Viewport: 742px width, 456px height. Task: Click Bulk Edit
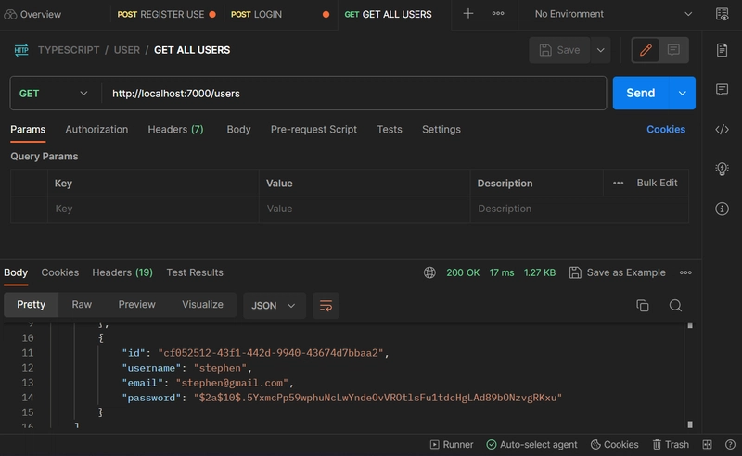tap(657, 184)
